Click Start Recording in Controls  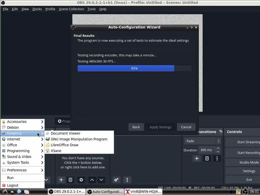click(x=242, y=153)
